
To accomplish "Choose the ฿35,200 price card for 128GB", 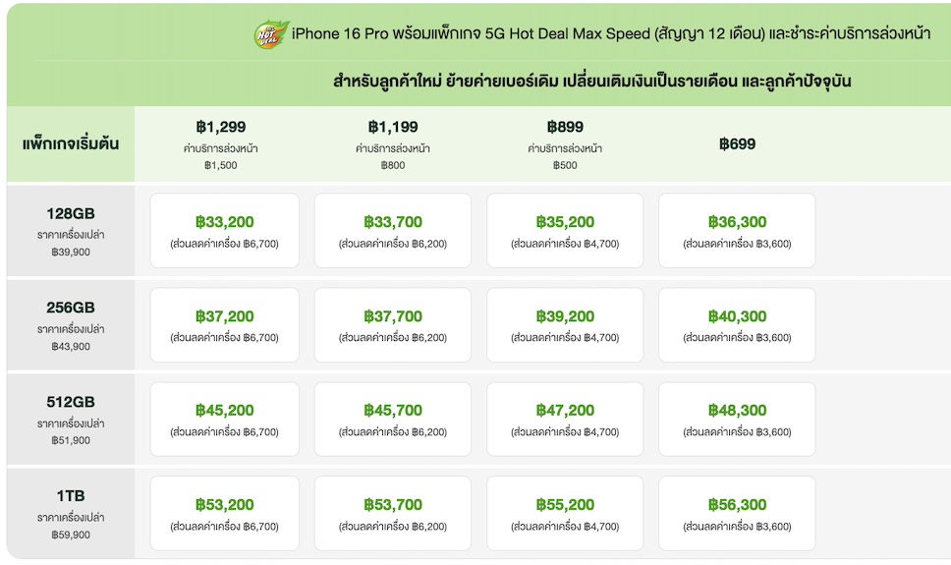I will pos(565,231).
